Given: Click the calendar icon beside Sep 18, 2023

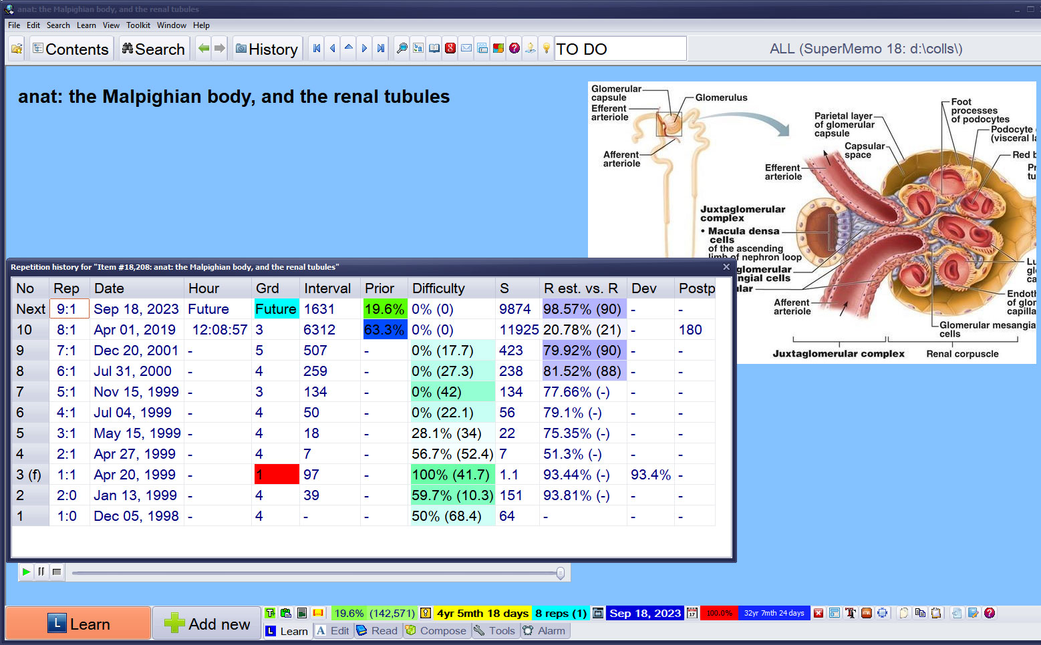Looking at the screenshot, I should click(x=692, y=613).
